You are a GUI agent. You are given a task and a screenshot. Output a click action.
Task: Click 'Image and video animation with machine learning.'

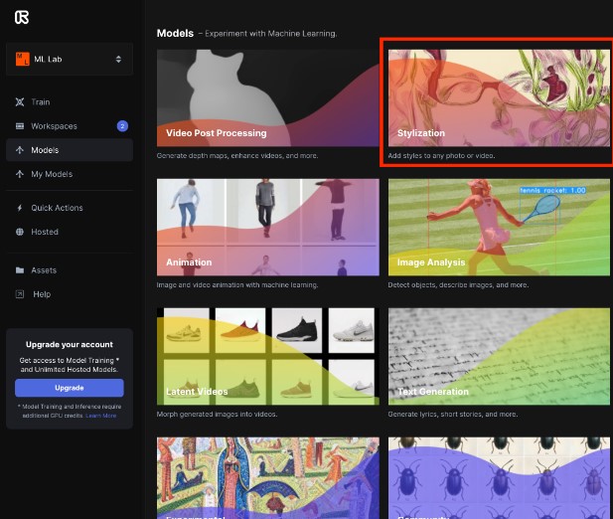(237, 285)
